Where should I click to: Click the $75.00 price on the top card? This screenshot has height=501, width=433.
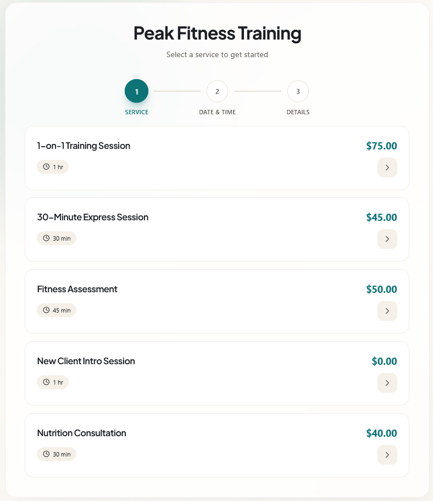(x=381, y=146)
